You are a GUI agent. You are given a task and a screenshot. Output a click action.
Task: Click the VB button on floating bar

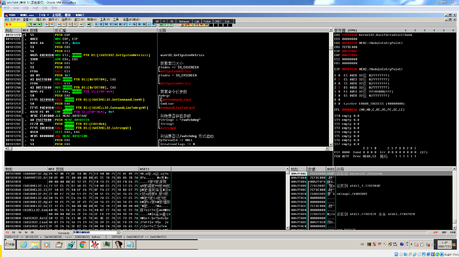[171, 21]
